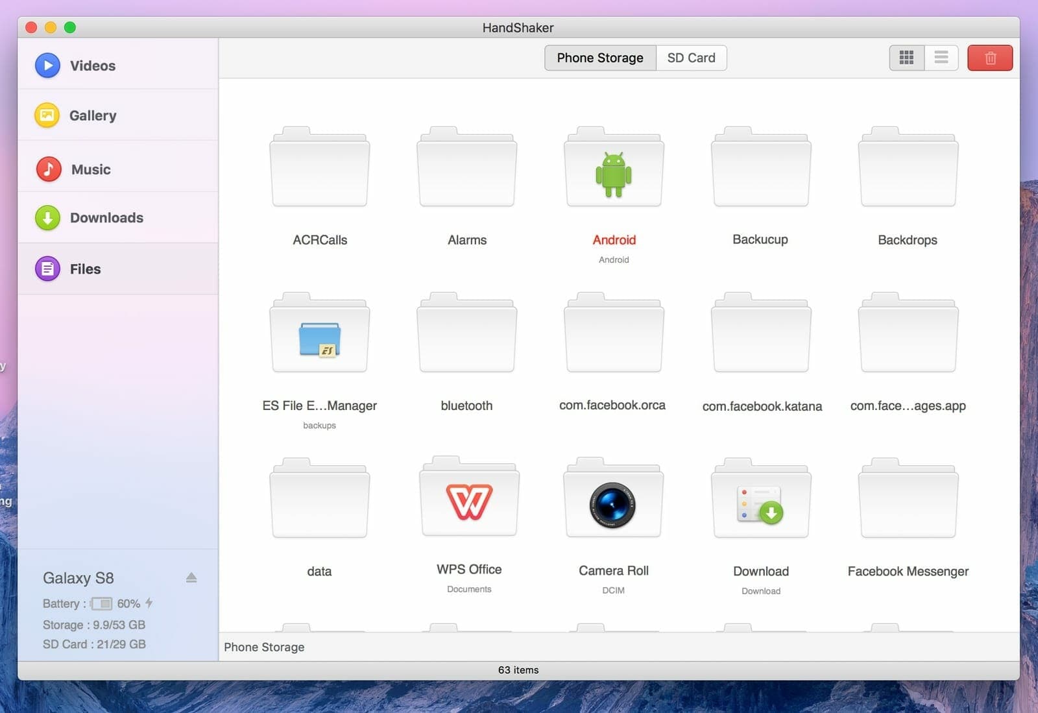Click the red trash delete button
This screenshot has width=1038, height=713.
point(990,58)
